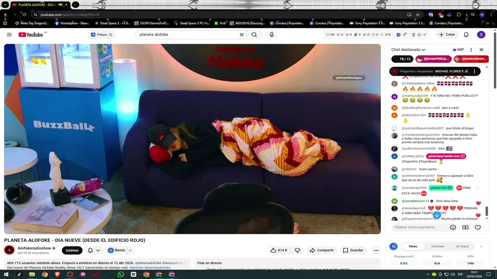497x279 pixels.
Task: Click the @EnriqueCantillo-w3c mention tag
Action: (446, 156)
